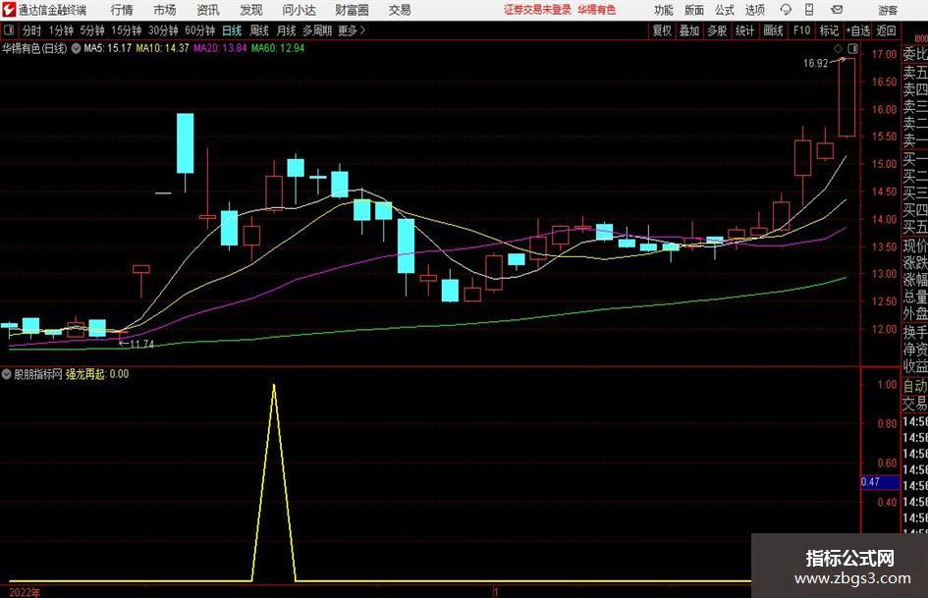The width and height of the screenshot is (928, 598).
Task: Click the 游客 user label
Action: pyautogui.click(x=887, y=10)
